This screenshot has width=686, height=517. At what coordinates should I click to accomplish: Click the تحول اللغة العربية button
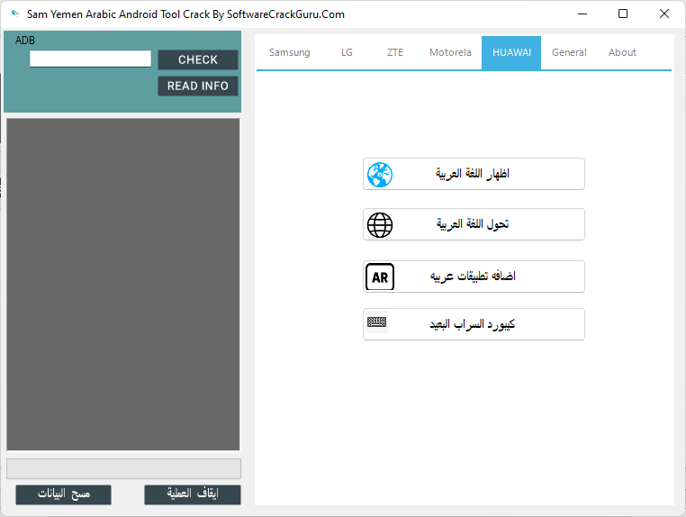tap(474, 224)
